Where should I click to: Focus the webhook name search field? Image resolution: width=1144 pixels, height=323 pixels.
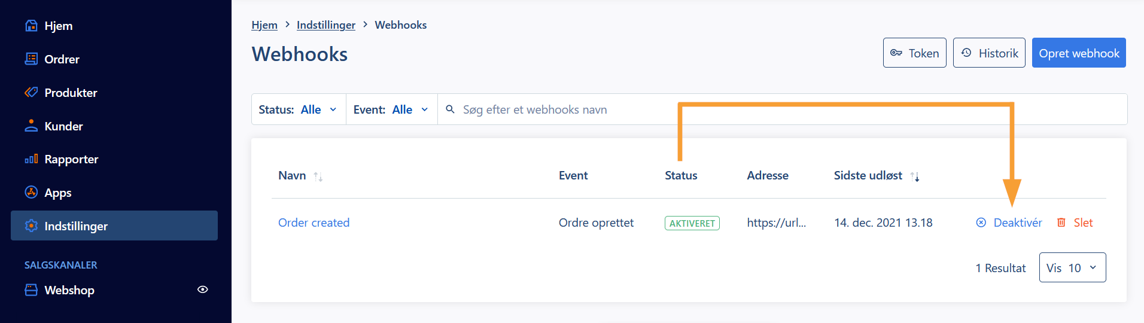click(782, 109)
